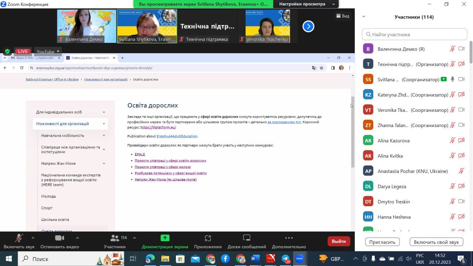Image resolution: width=473 pixels, height=266 pixels.
Task: Click the translate page icon in address bar
Action: (x=314, y=68)
